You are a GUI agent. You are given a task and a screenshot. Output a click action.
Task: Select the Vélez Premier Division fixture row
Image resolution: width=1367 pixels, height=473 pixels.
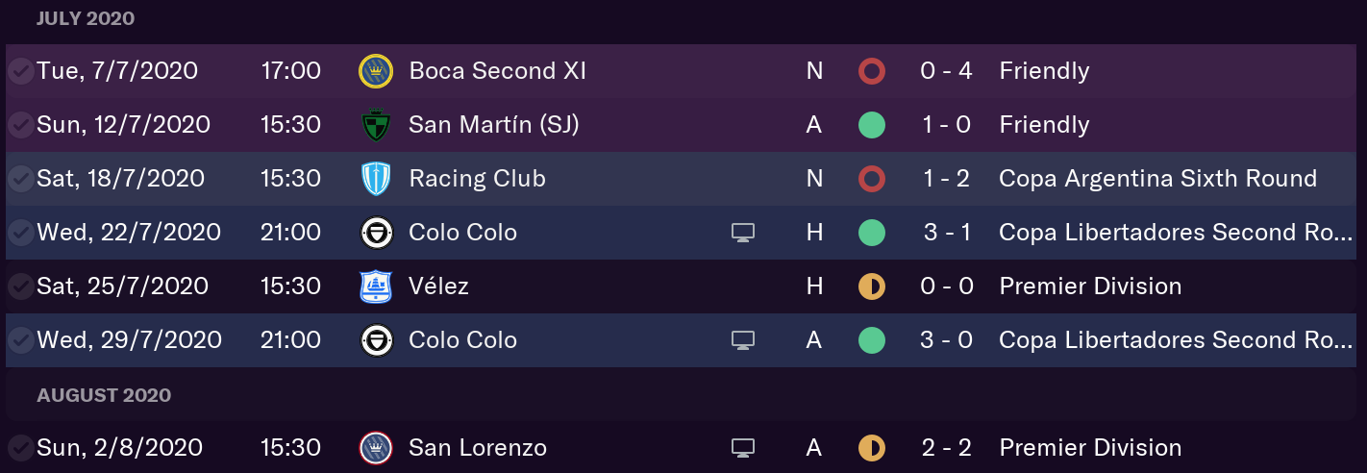(x=683, y=286)
